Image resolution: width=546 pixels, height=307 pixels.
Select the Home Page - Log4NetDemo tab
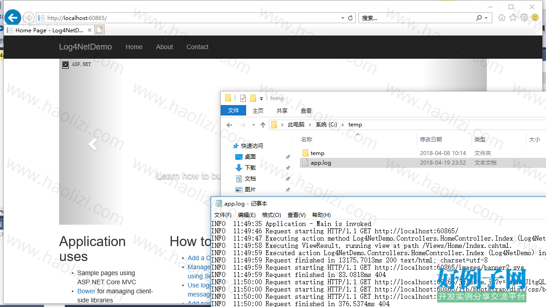(x=49, y=30)
